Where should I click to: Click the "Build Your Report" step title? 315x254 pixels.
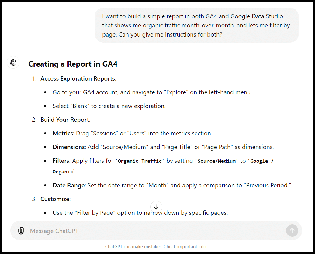(65, 120)
